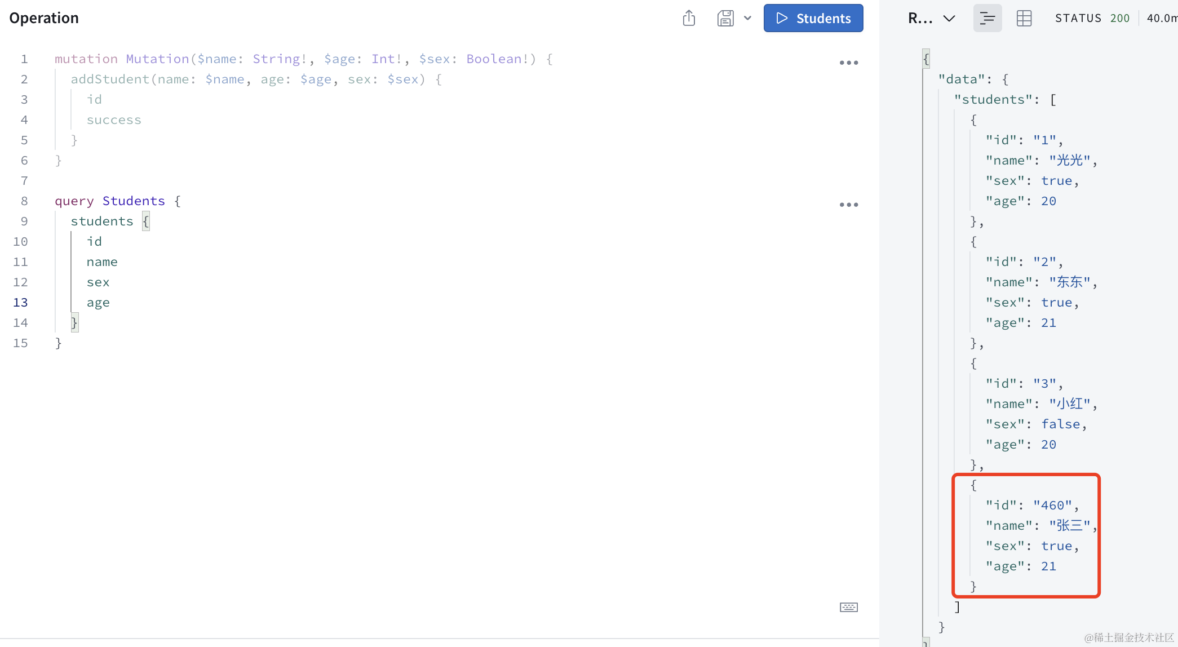Click the save operation floppy icon
Screen dimensions: 1178x647
725,18
